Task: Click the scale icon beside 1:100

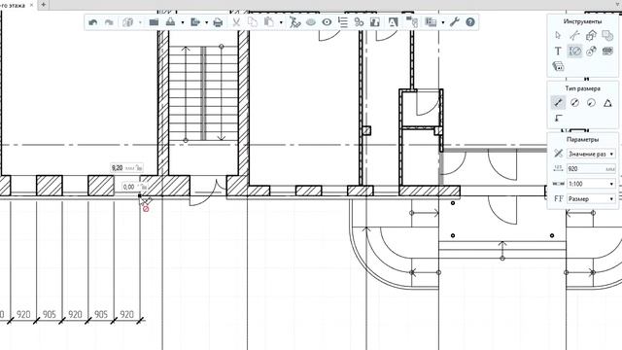Action: click(558, 184)
